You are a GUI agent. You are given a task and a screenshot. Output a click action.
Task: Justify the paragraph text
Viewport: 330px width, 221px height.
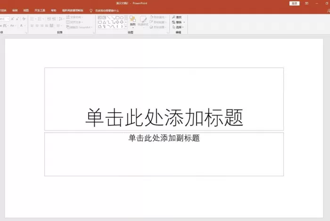pyautogui.click(x=47, y=25)
